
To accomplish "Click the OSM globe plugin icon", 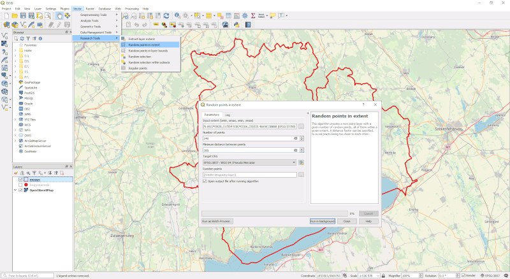I will point(225,25).
